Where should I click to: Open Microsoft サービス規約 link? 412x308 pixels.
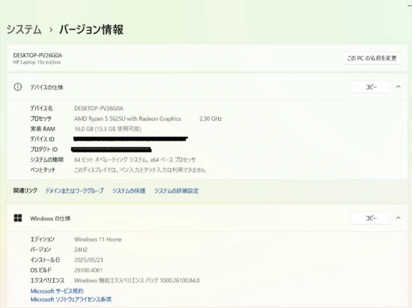click(57, 291)
